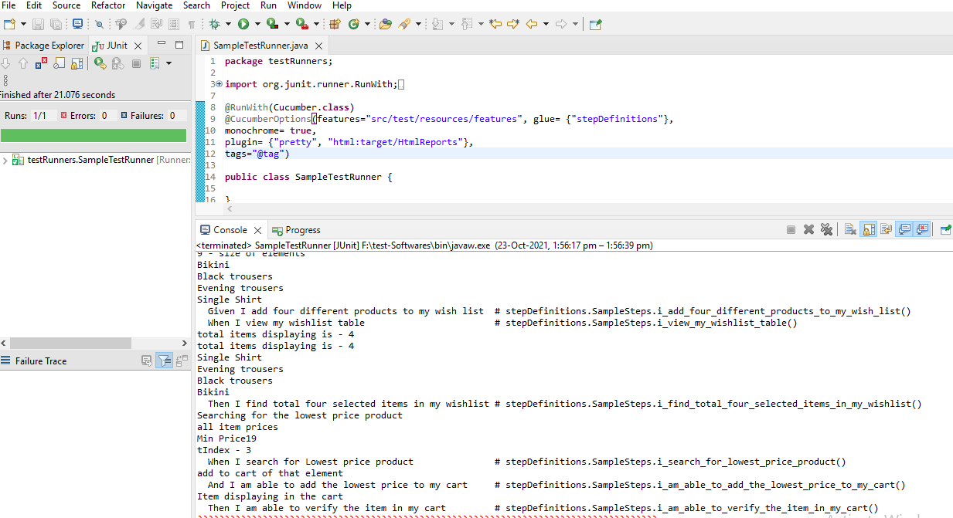The image size is (953, 518).
Task: Open the Run configurations dropdown arrow
Action: (x=257, y=24)
